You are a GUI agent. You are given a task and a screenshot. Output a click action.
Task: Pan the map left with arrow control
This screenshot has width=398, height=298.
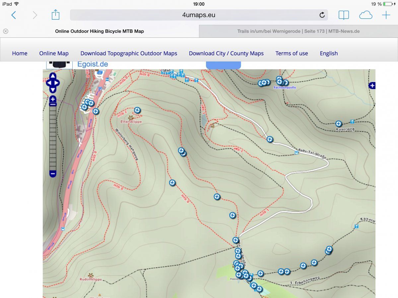point(48,83)
